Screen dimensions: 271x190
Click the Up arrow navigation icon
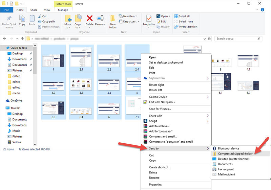click(x=22, y=39)
